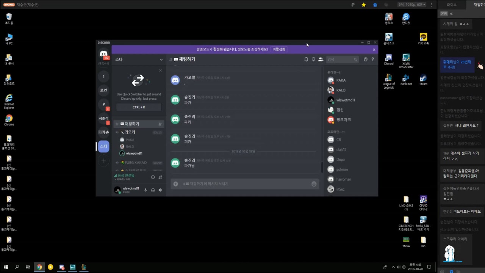The width and height of the screenshot is (485, 273).
Task: Click the blue gift icon in player bar
Action: [x=375, y=5]
